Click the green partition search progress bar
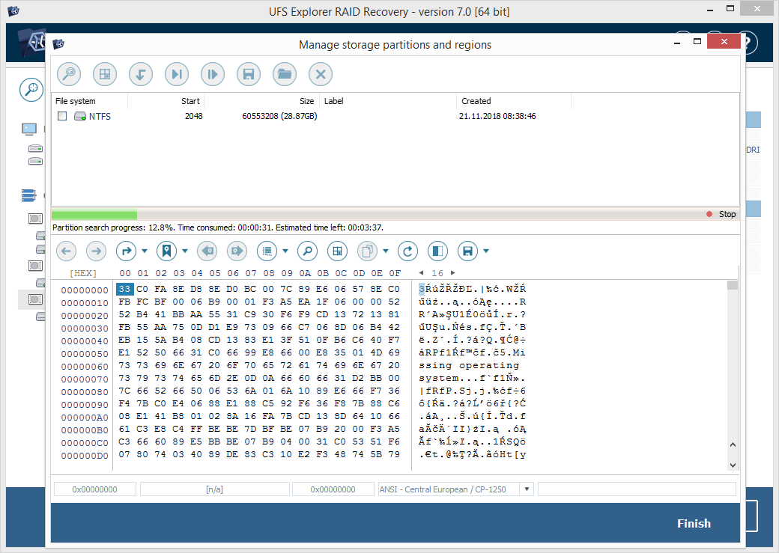 tap(94, 215)
